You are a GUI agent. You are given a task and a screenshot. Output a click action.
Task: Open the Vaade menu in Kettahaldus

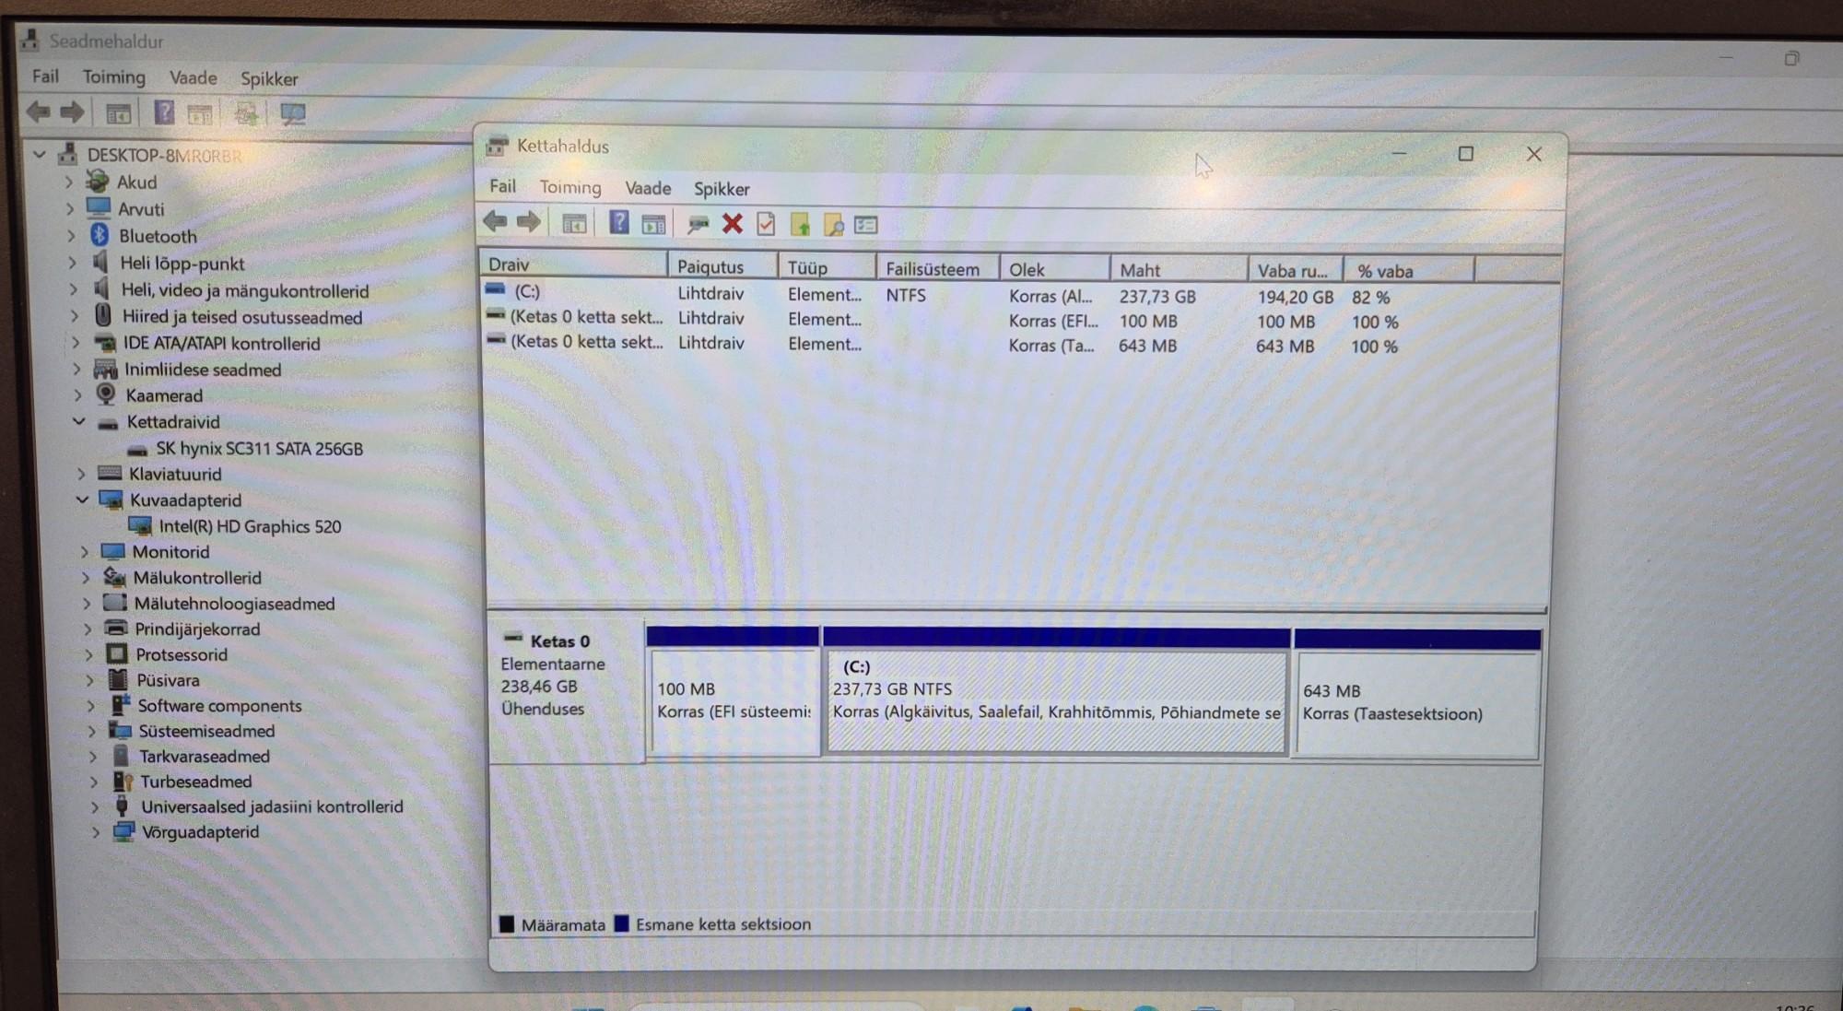click(648, 188)
